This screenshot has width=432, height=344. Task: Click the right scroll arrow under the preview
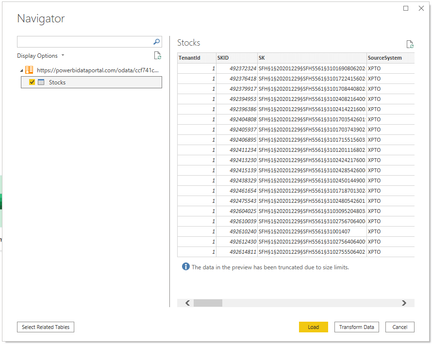[404, 303]
